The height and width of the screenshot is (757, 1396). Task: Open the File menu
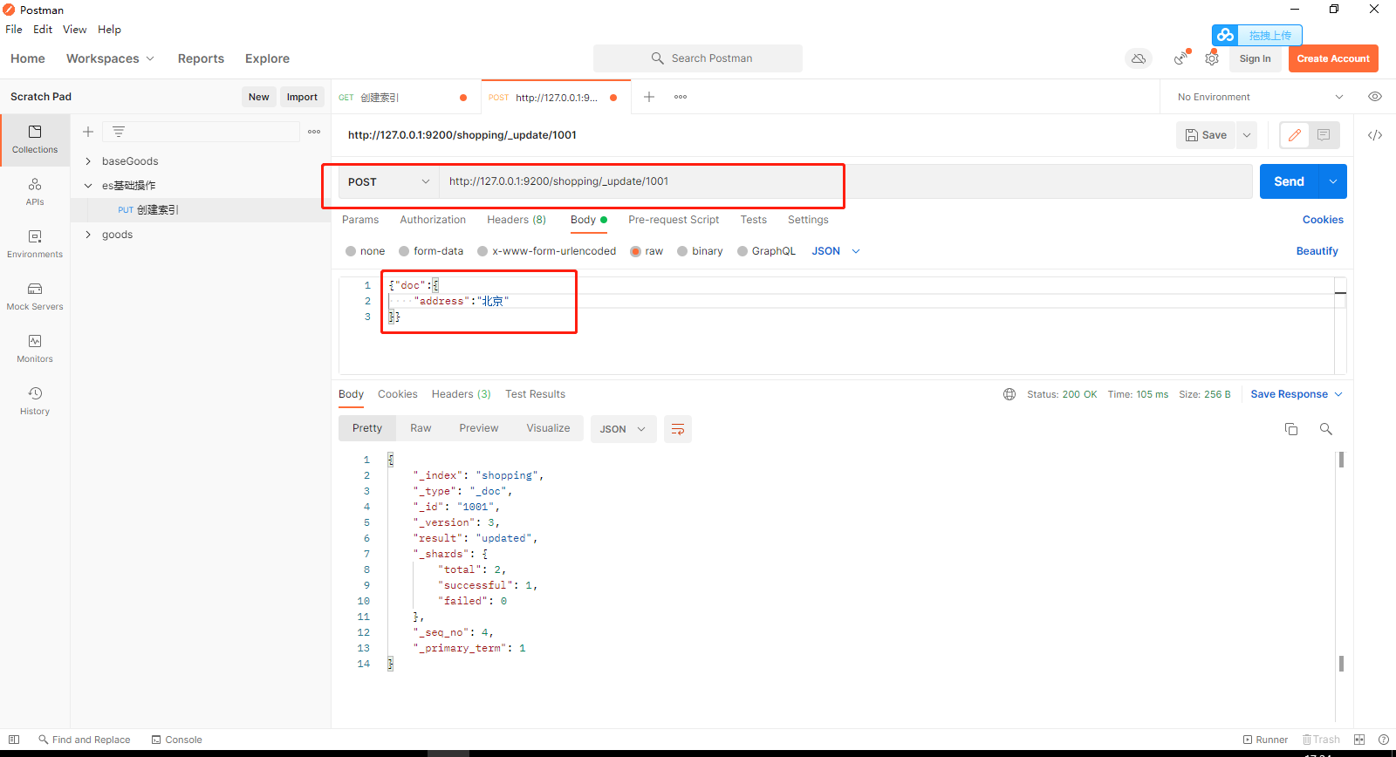click(x=14, y=29)
